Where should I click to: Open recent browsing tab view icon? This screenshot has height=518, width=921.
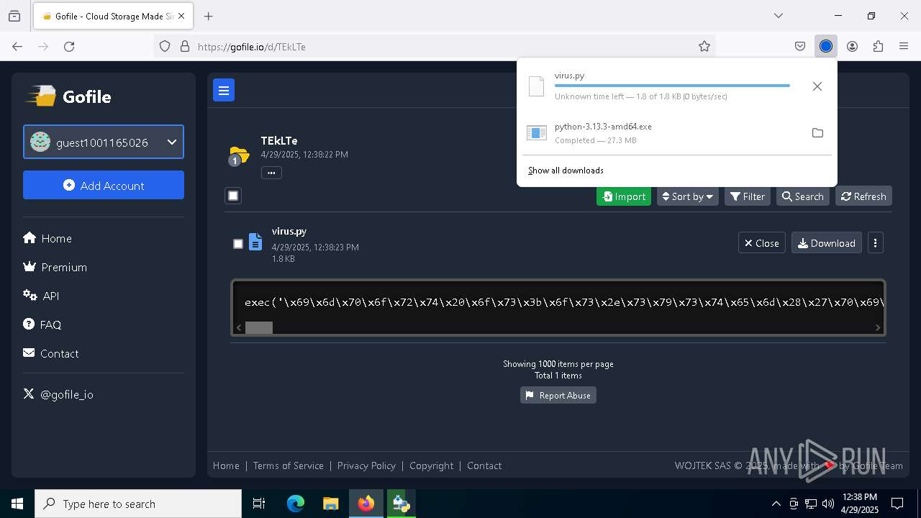tap(14, 16)
